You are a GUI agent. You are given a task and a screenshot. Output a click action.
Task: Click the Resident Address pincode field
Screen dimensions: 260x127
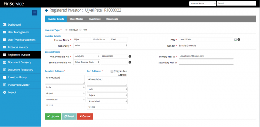pos(65,106)
